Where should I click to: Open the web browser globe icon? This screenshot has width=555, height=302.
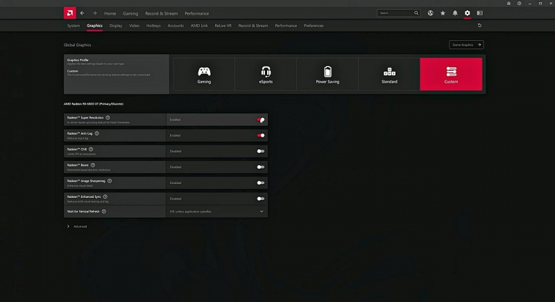point(431,13)
